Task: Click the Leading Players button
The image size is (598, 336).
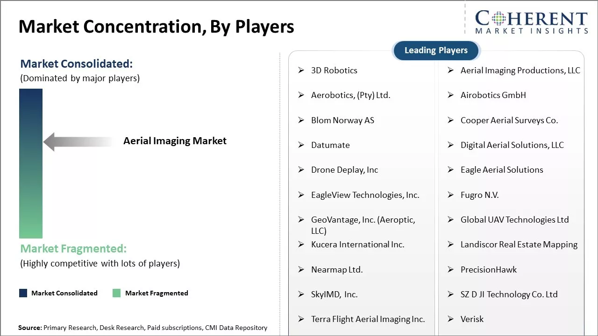Action: (x=436, y=50)
